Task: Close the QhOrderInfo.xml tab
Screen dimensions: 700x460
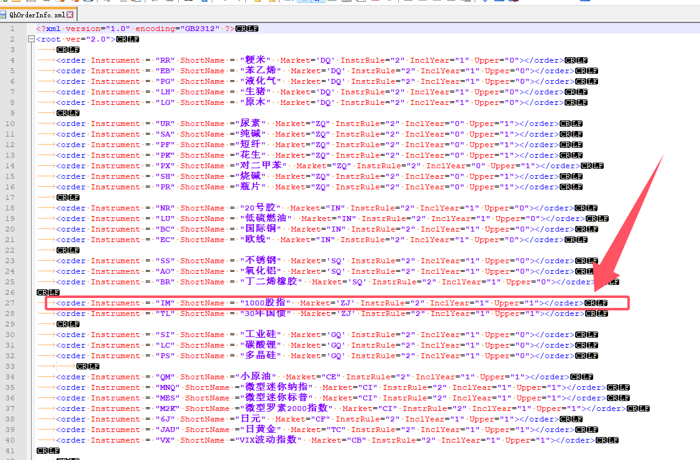Action: [70, 14]
